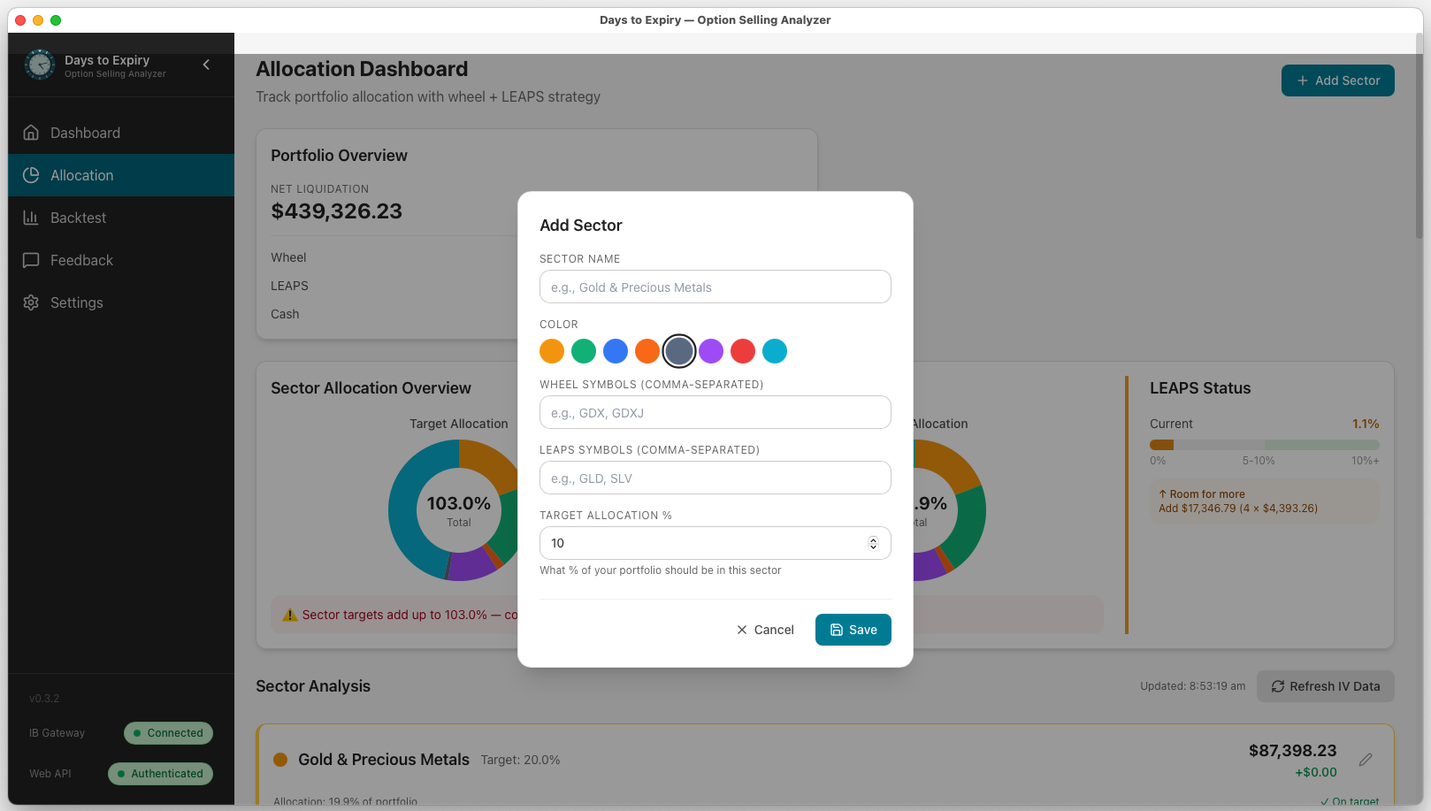Choose the purple color swatch

click(711, 351)
